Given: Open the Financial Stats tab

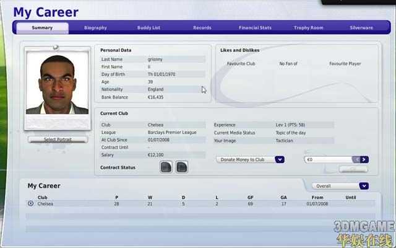Looking at the screenshot, I should pos(255,28).
